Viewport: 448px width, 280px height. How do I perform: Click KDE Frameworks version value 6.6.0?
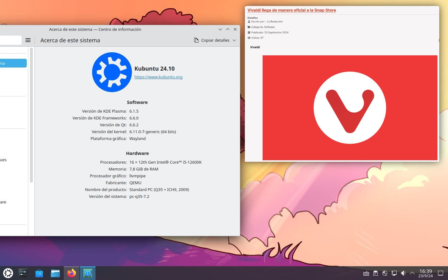click(134, 118)
